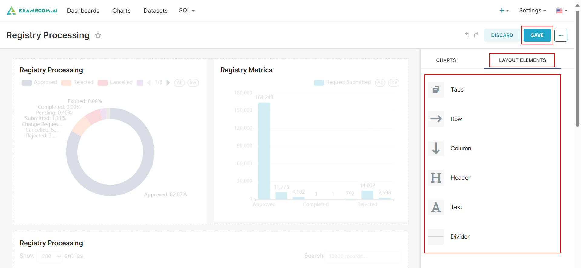Click the Row layout element label

[456, 119]
